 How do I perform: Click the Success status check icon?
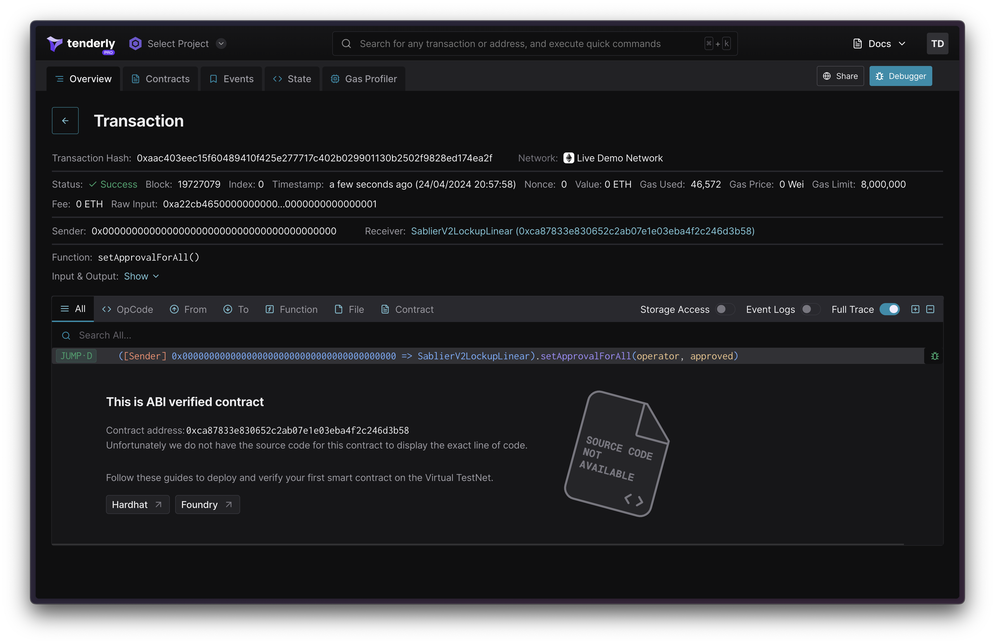(x=93, y=184)
